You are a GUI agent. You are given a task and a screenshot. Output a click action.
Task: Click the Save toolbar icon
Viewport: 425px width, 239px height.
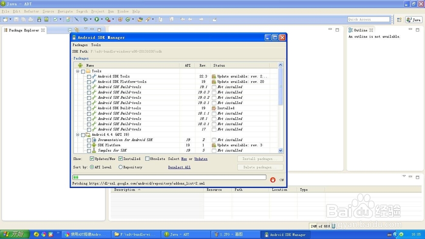(x=16, y=19)
